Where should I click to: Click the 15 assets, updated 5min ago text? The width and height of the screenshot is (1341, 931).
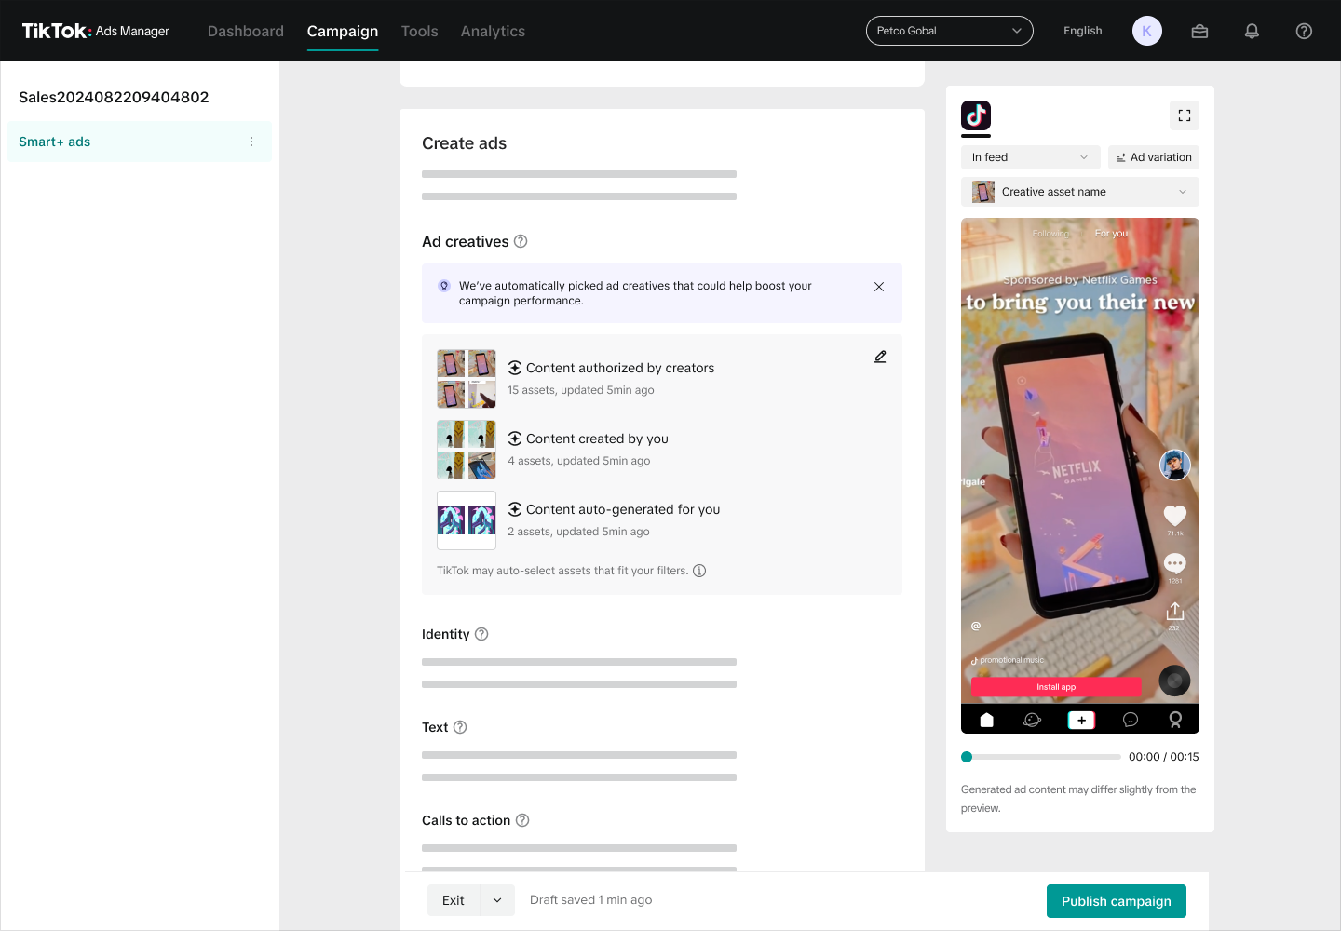tap(581, 390)
